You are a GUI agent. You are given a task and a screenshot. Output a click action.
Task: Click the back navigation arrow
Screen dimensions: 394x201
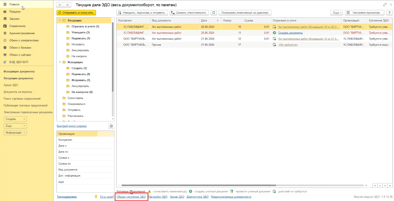tap(60, 5)
